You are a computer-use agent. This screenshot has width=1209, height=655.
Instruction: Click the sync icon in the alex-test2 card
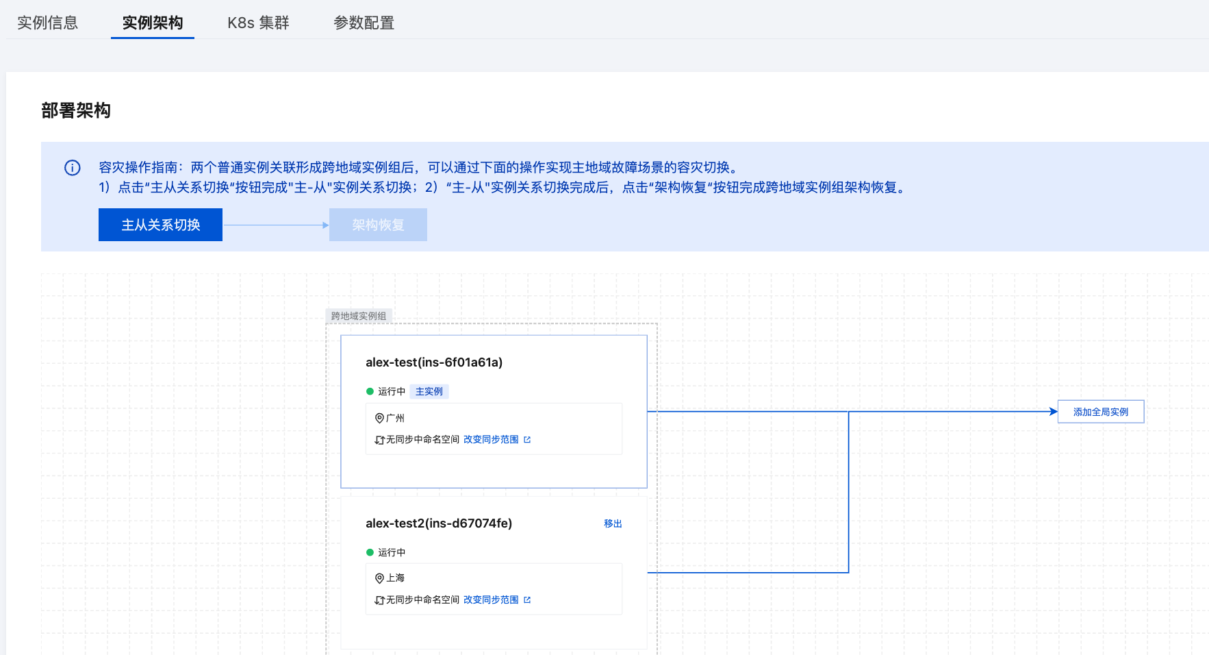pyautogui.click(x=379, y=600)
